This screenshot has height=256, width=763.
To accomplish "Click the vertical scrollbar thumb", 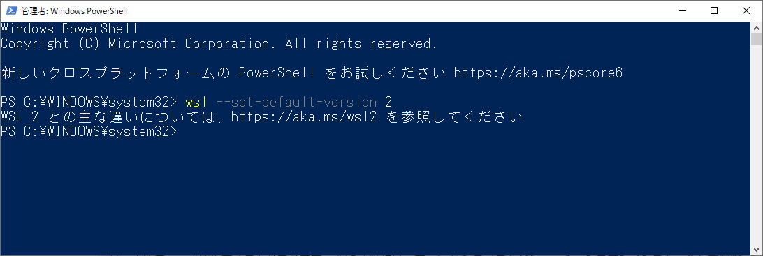I will [x=756, y=39].
